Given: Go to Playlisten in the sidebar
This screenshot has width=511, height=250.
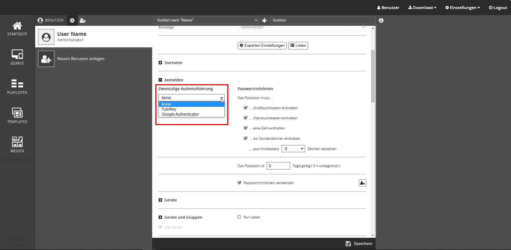Looking at the screenshot, I should click(17, 87).
